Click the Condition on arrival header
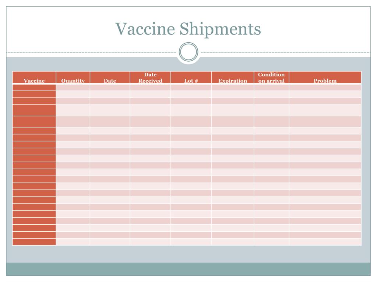Screen dimensions: 377x282 (x=271, y=77)
